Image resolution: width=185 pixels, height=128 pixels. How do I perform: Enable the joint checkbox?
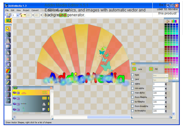click(132, 79)
